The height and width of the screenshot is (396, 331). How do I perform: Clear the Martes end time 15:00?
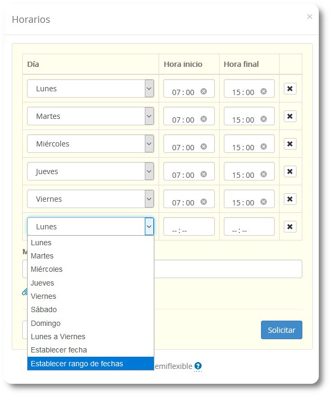click(264, 119)
